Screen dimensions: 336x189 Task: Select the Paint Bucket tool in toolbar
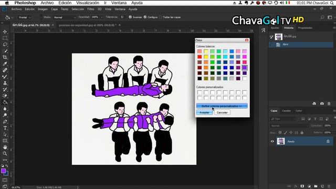coord(5,102)
